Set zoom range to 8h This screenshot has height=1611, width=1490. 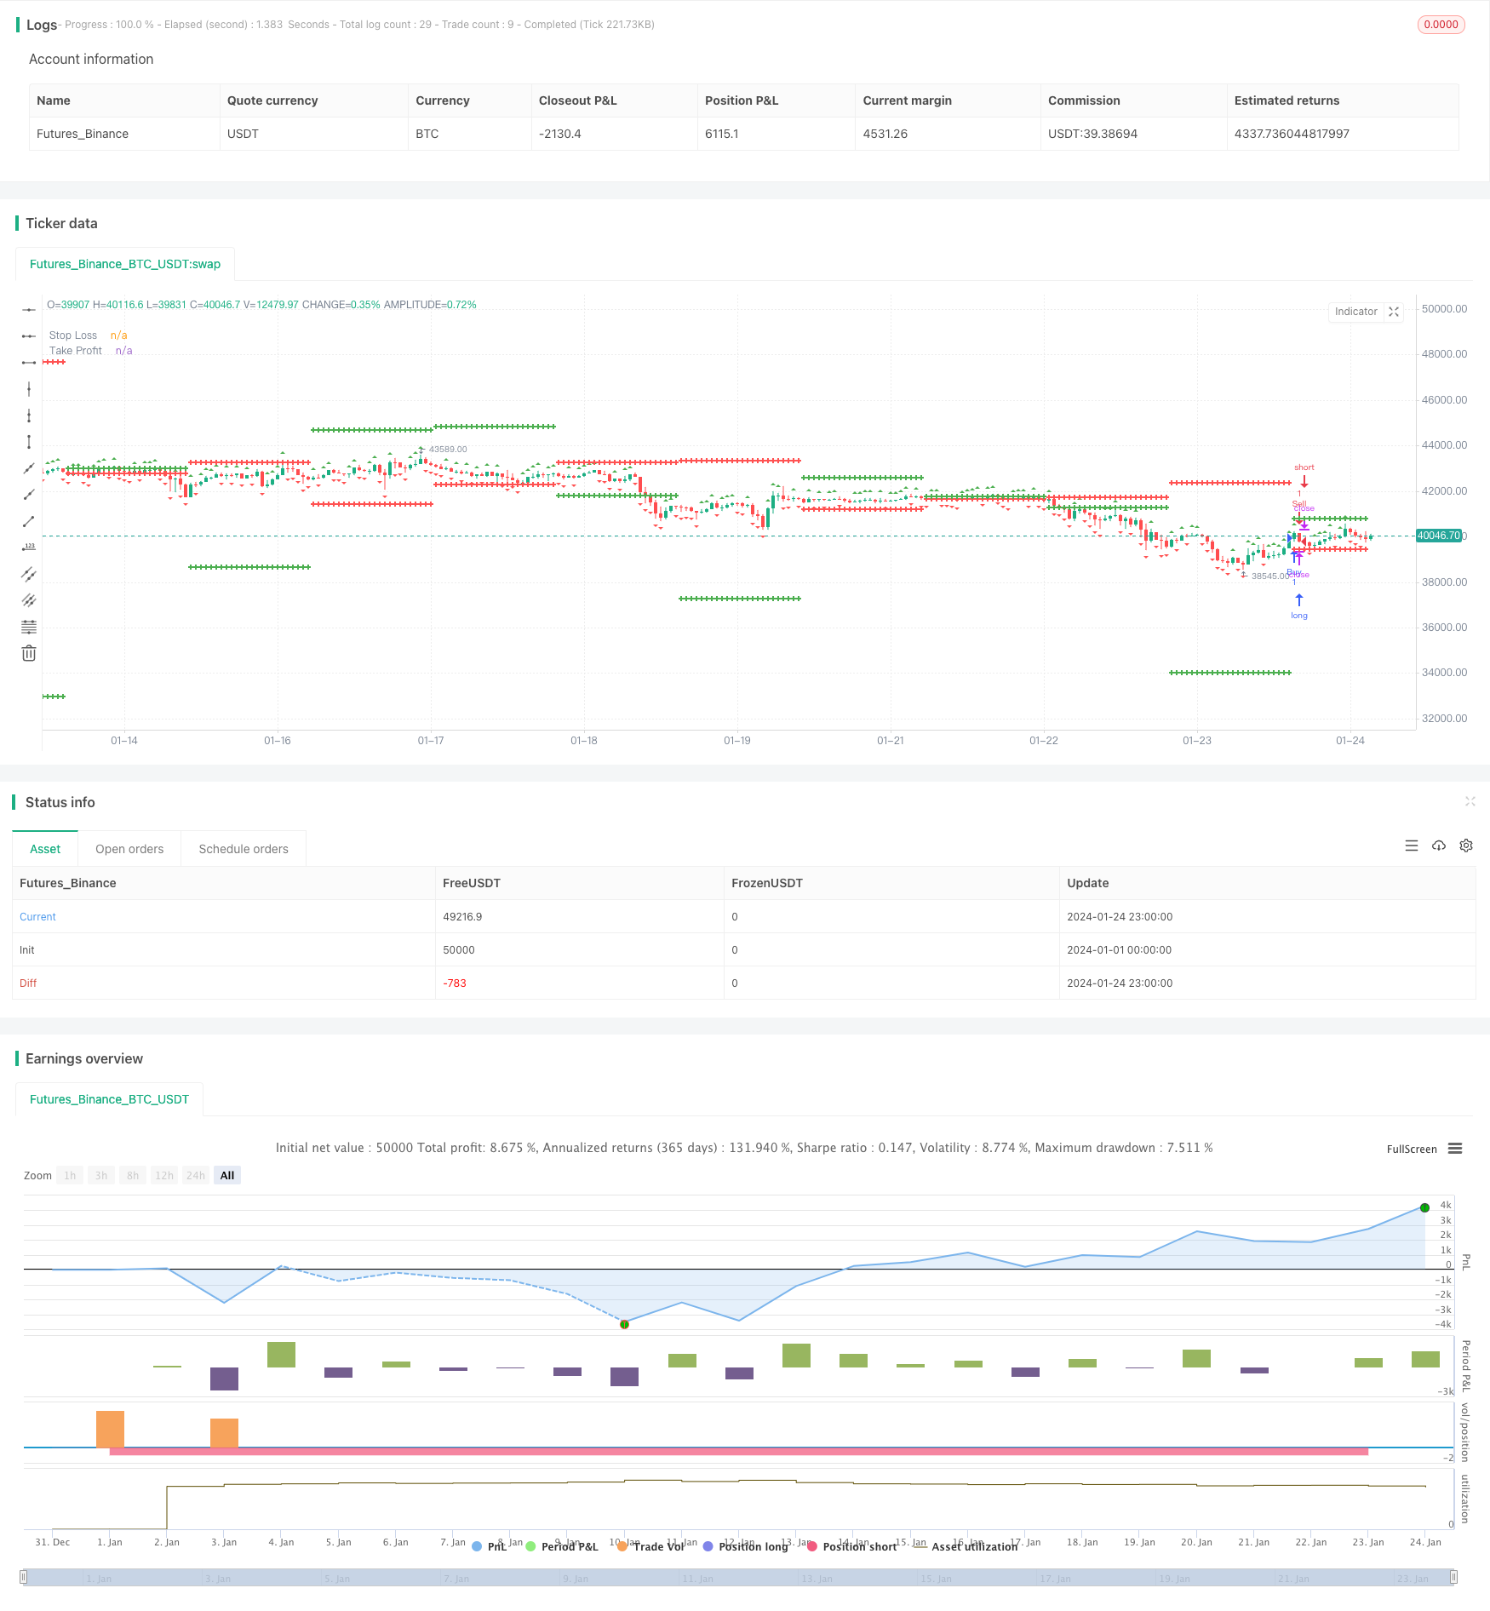(x=133, y=1175)
